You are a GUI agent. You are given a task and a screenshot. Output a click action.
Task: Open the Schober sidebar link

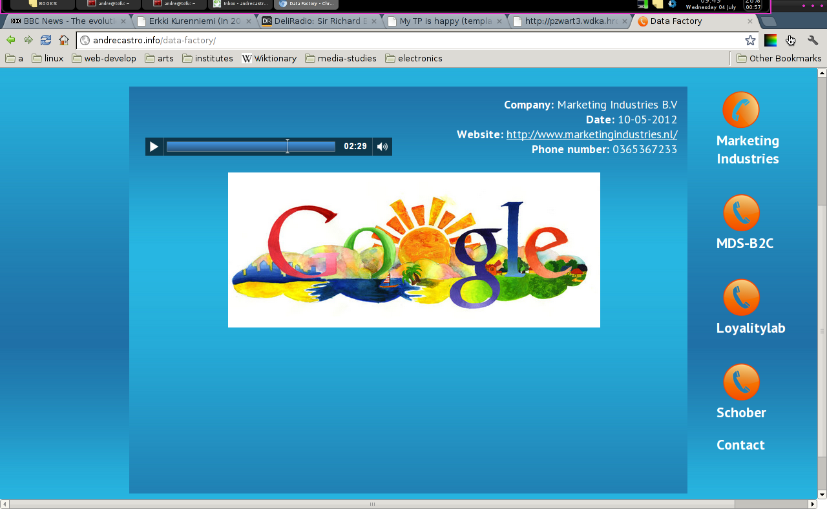click(x=741, y=413)
